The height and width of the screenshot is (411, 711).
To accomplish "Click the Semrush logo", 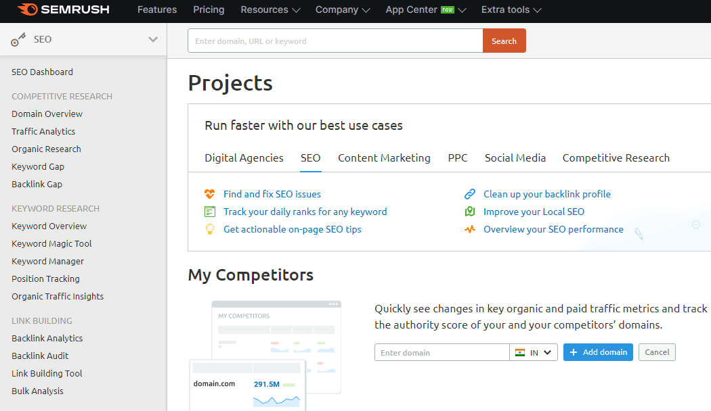I will (64, 9).
